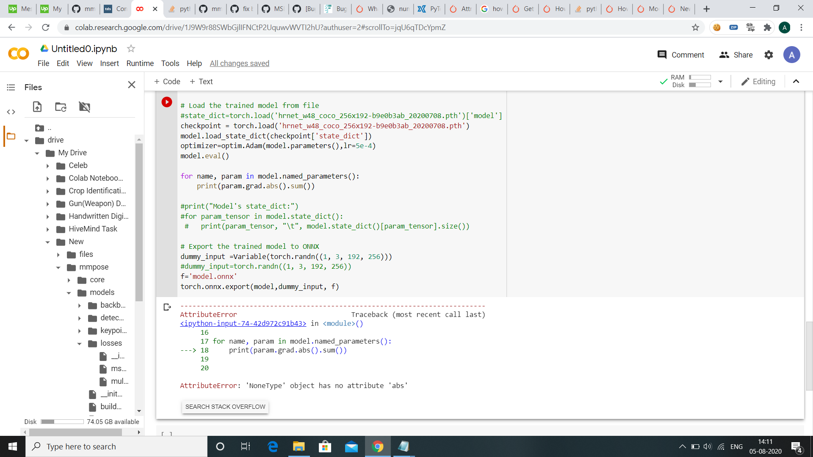
Task: Toggle header visibility chevron
Action: 796,81
